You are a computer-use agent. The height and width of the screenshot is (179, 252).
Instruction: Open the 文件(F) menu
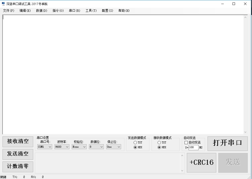pos(9,11)
